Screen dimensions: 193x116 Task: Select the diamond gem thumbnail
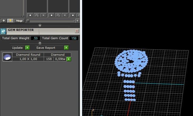tap(7, 57)
